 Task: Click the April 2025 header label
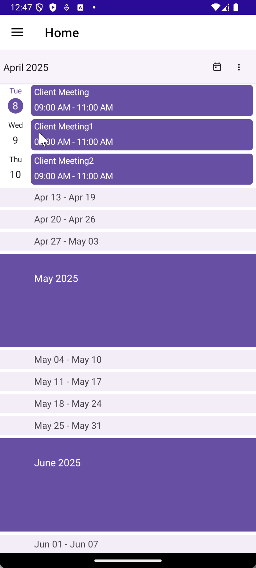tap(26, 68)
